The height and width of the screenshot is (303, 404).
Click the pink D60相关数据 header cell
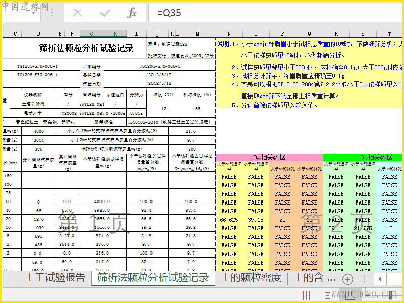click(x=269, y=157)
